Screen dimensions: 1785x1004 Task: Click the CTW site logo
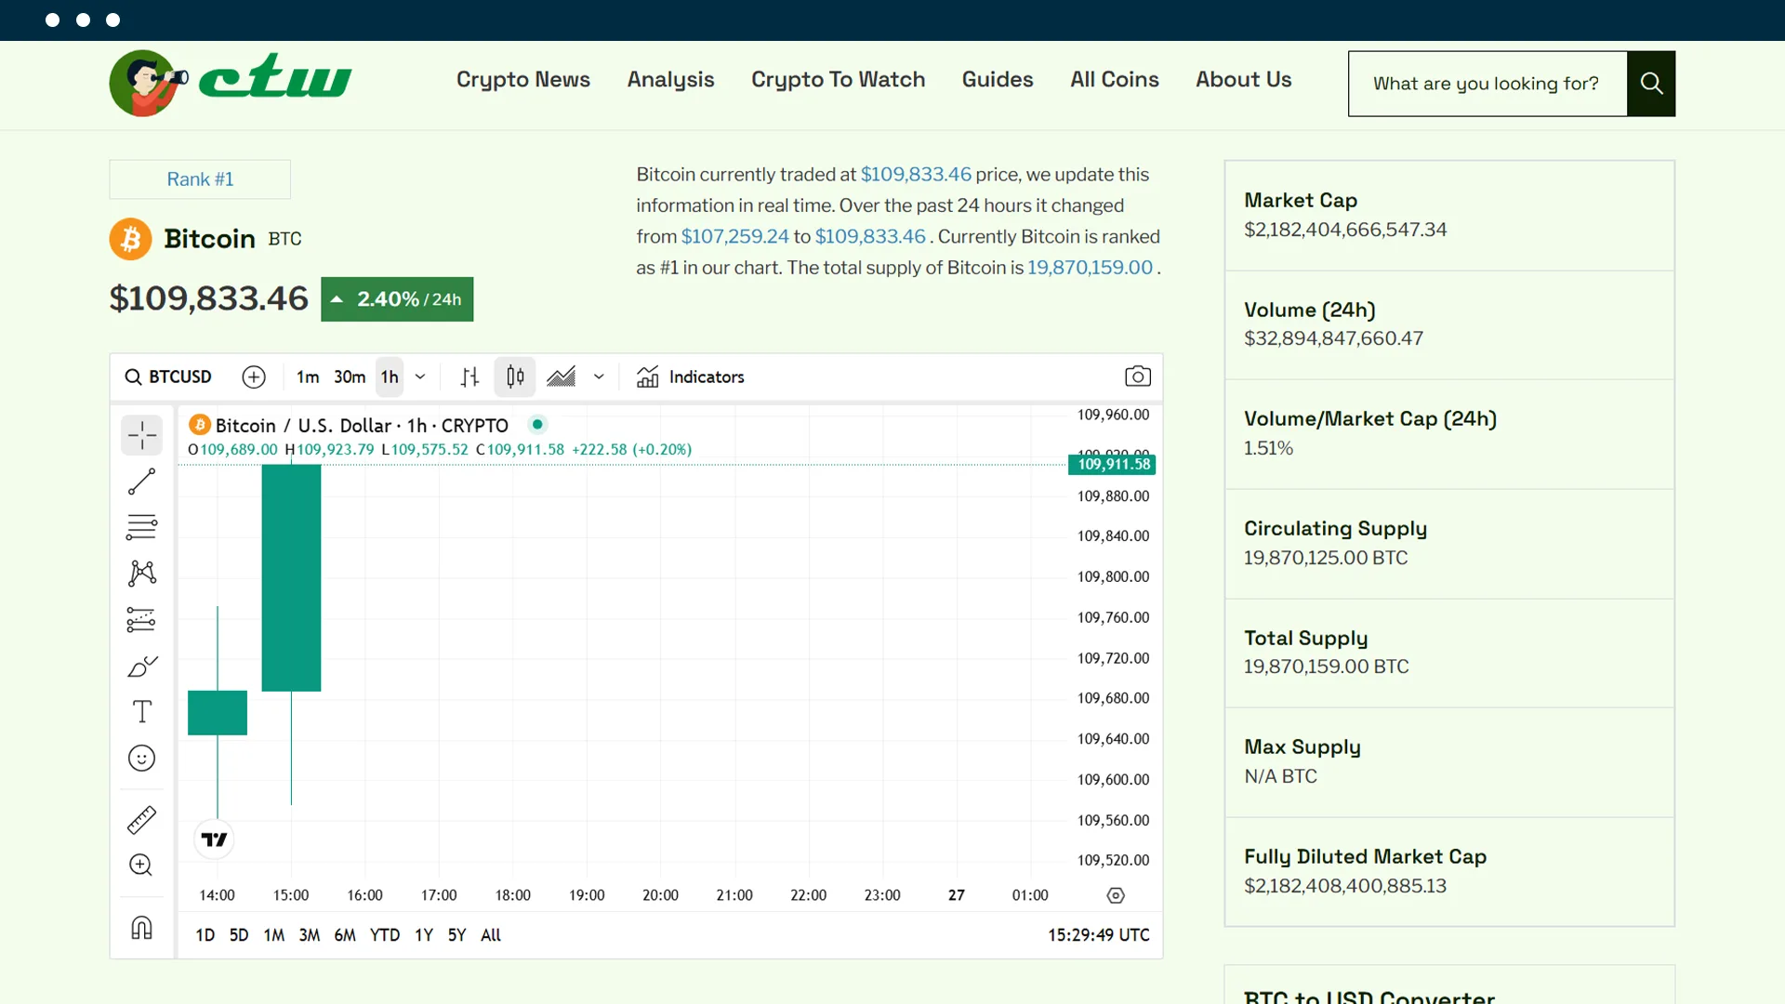point(231,83)
